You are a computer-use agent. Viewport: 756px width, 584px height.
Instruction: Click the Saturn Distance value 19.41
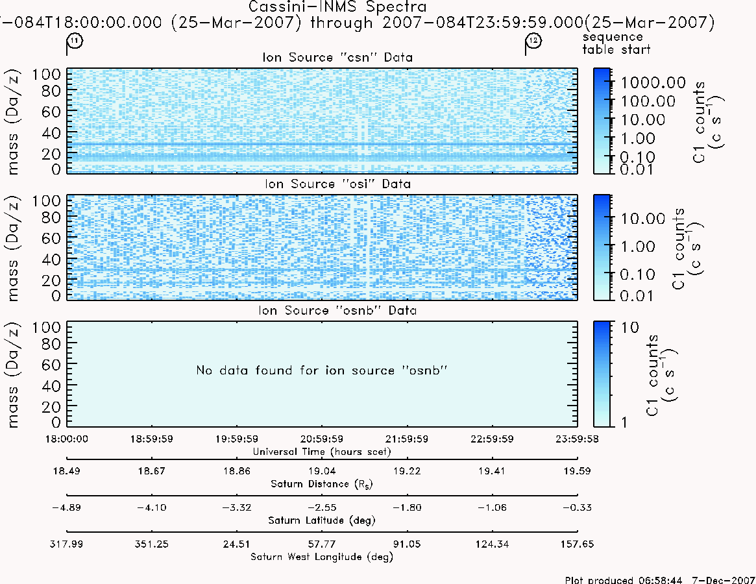493,471
